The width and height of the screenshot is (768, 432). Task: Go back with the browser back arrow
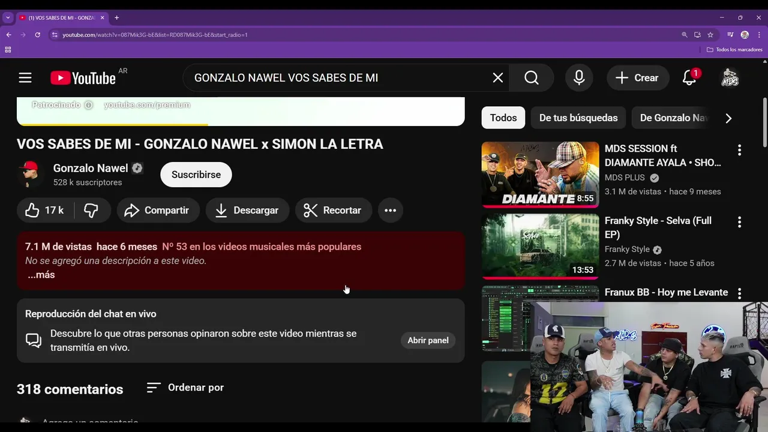tap(8, 35)
